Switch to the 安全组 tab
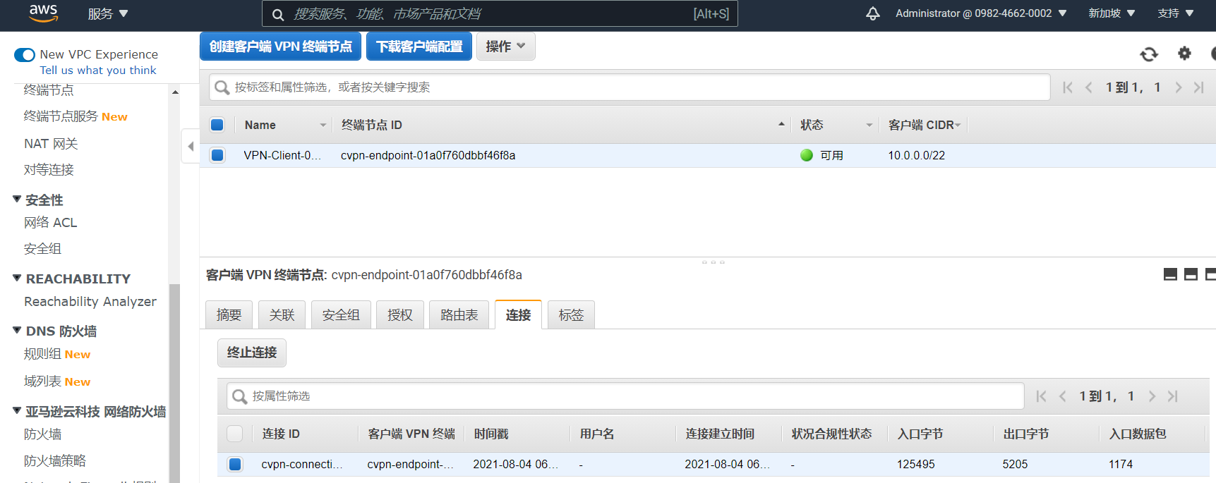Screen dimensions: 1216x483 (341, 315)
